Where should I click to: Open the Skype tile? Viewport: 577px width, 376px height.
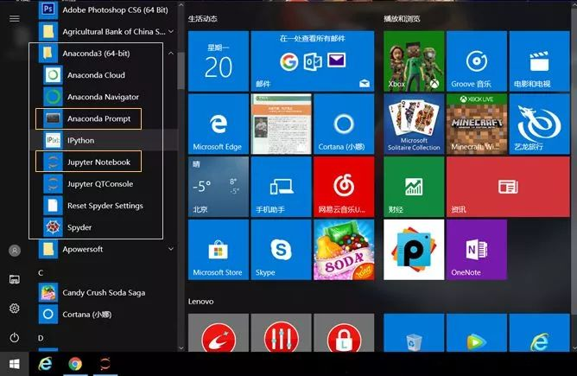coord(281,249)
